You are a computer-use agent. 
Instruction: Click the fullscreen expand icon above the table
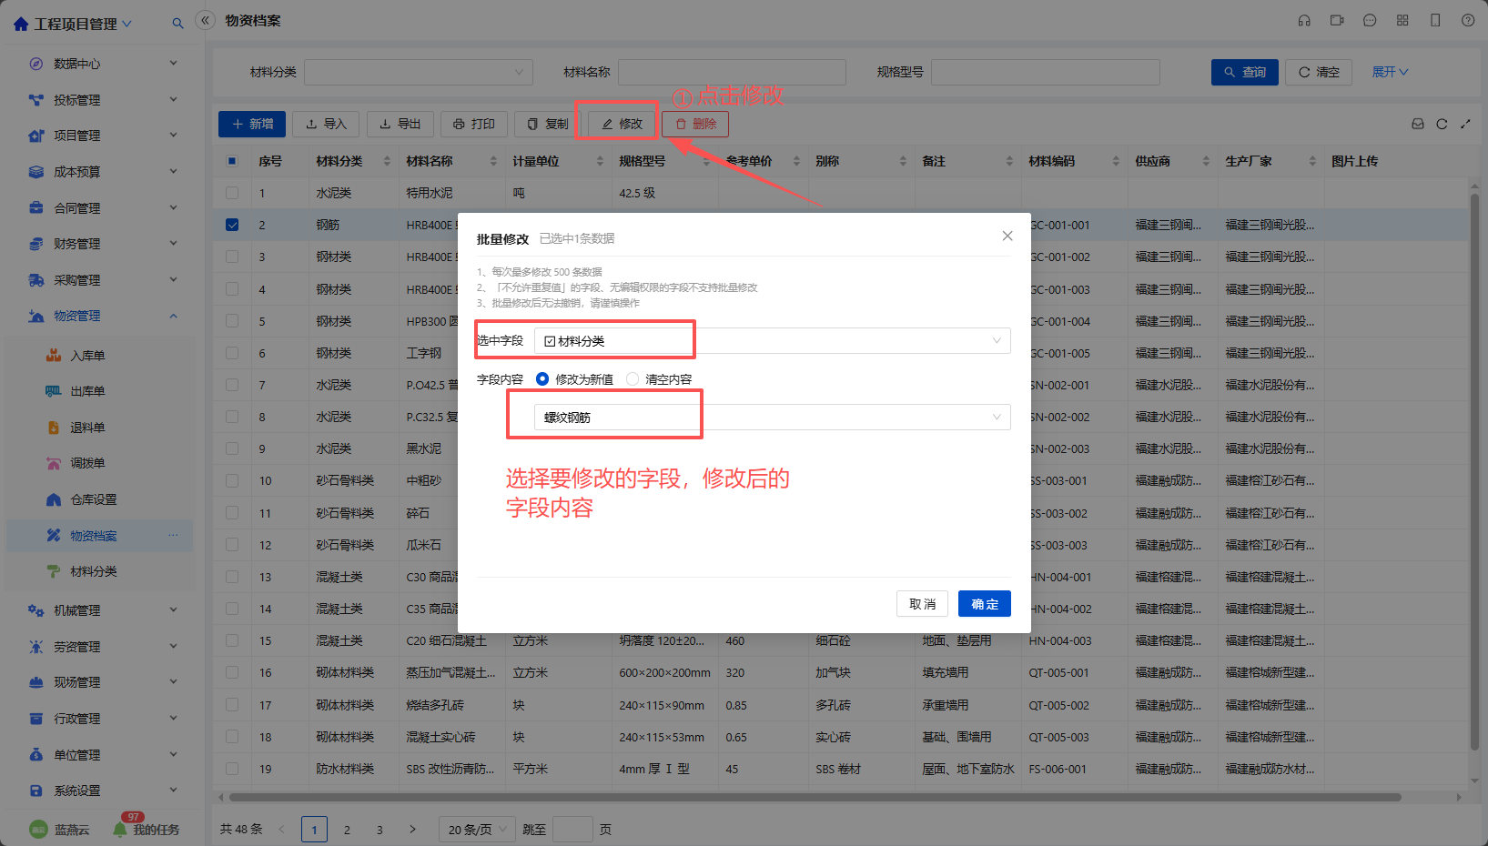point(1465,124)
